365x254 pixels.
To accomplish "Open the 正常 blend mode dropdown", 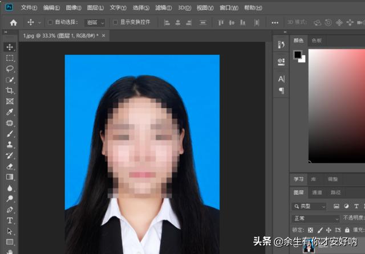I will pos(315,218).
